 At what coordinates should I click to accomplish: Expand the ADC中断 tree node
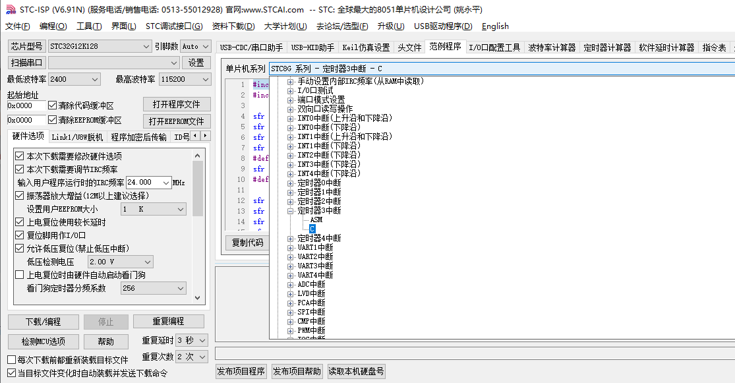tap(290, 284)
